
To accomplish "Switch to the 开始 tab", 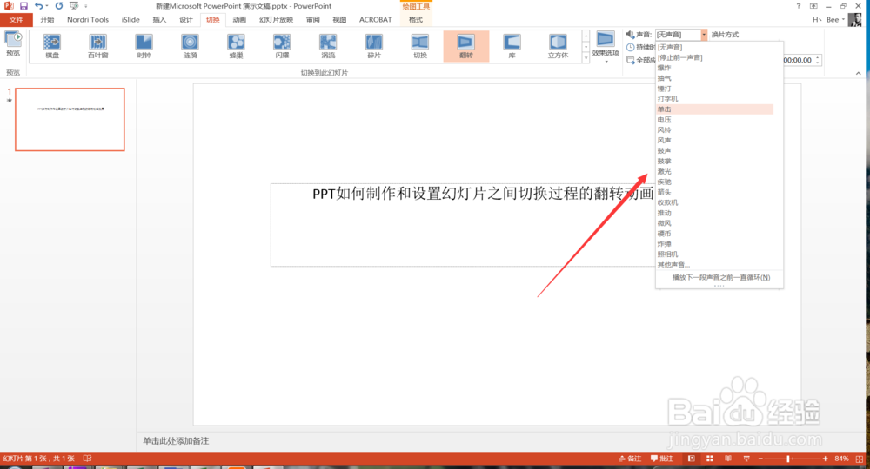I will pos(47,19).
